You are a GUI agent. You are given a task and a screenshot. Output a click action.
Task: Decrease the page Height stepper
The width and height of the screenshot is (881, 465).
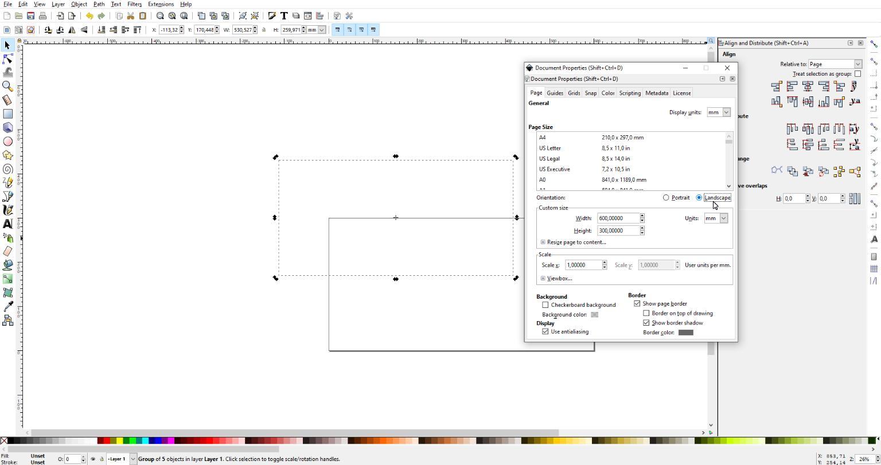[x=642, y=233]
